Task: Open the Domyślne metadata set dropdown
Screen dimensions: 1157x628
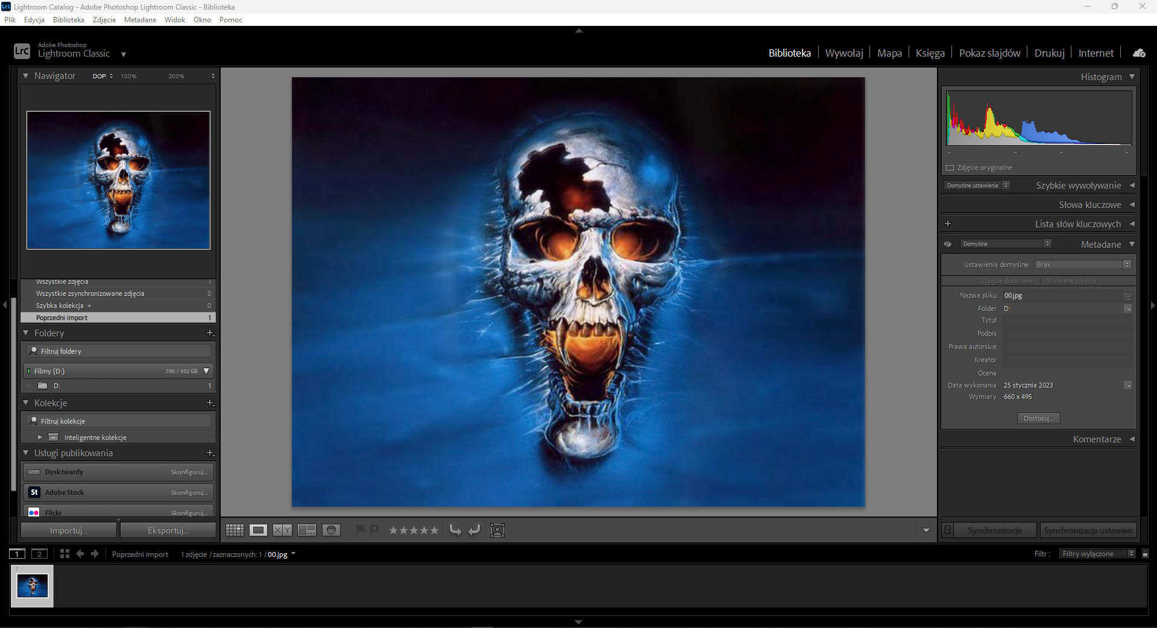Action: (1006, 244)
